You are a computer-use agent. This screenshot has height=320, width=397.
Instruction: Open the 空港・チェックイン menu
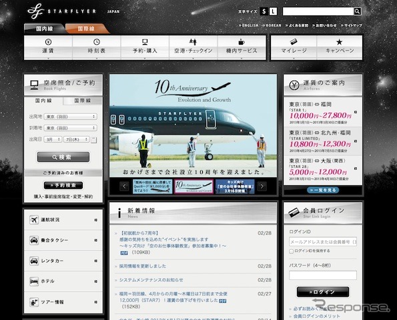[193, 47]
